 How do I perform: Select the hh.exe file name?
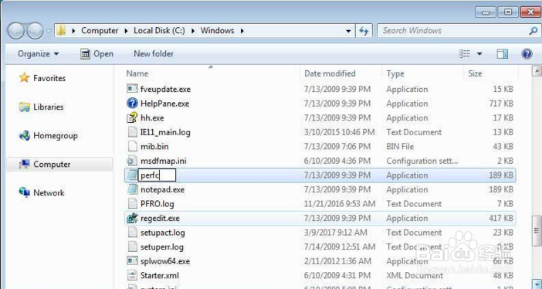(x=152, y=118)
